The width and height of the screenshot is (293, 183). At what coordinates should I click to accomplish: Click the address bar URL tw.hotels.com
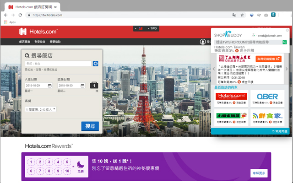coord(48,15)
